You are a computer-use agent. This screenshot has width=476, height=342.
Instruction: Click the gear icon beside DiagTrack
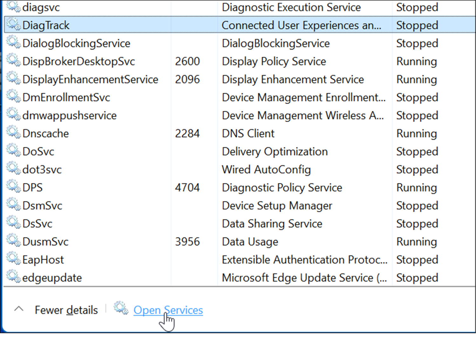coord(13,25)
